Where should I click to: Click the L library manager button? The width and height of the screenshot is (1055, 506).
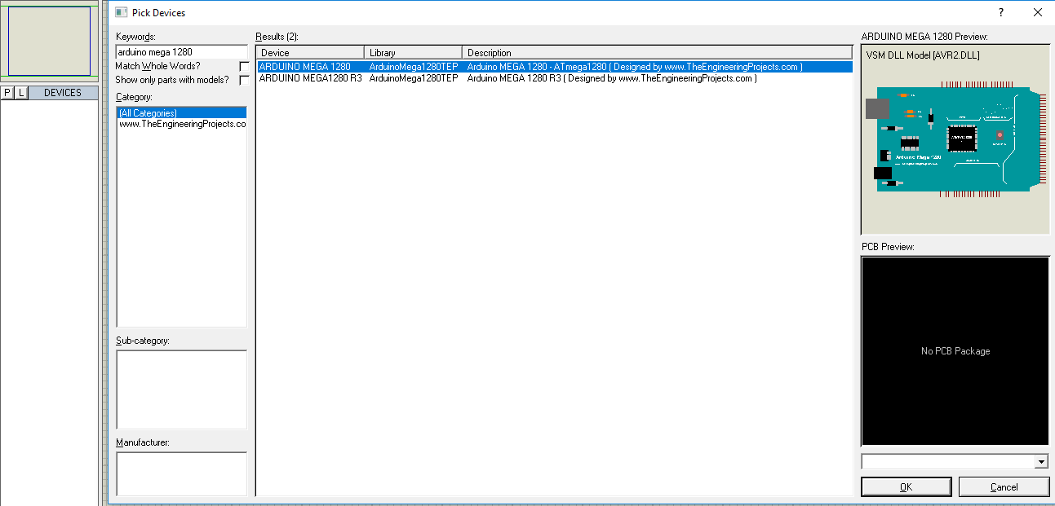pyautogui.click(x=21, y=93)
